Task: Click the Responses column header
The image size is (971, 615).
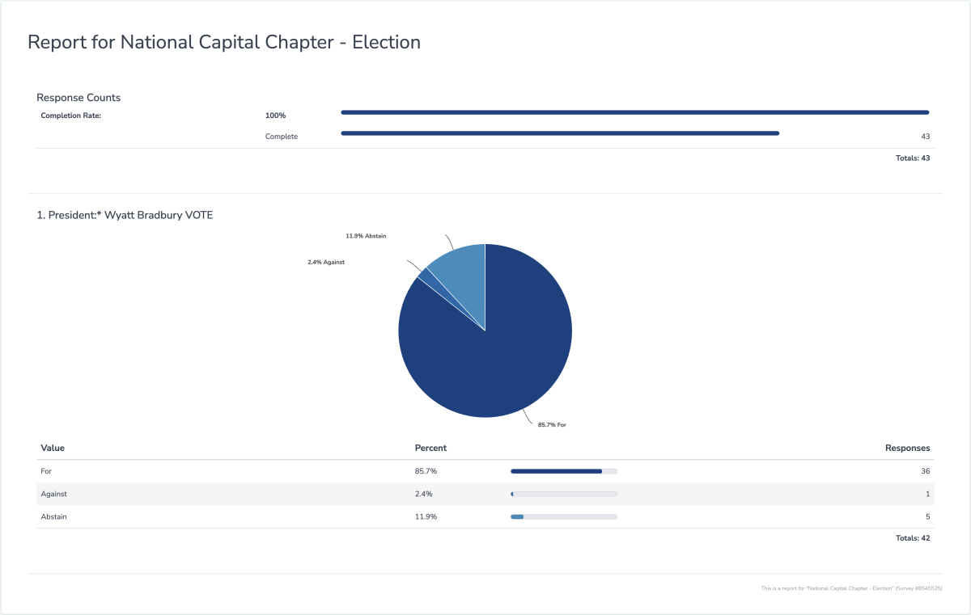Action: click(x=907, y=448)
